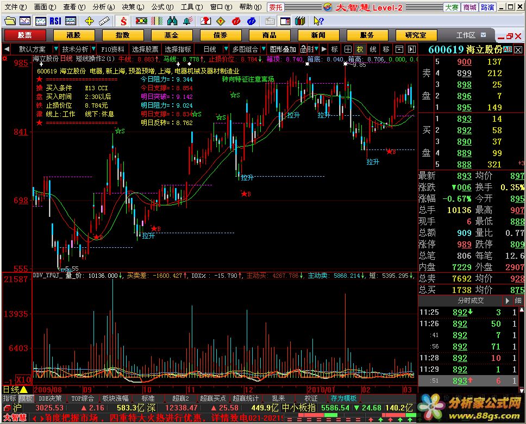
Task: Open the 研究室 tab
Action: point(416,35)
